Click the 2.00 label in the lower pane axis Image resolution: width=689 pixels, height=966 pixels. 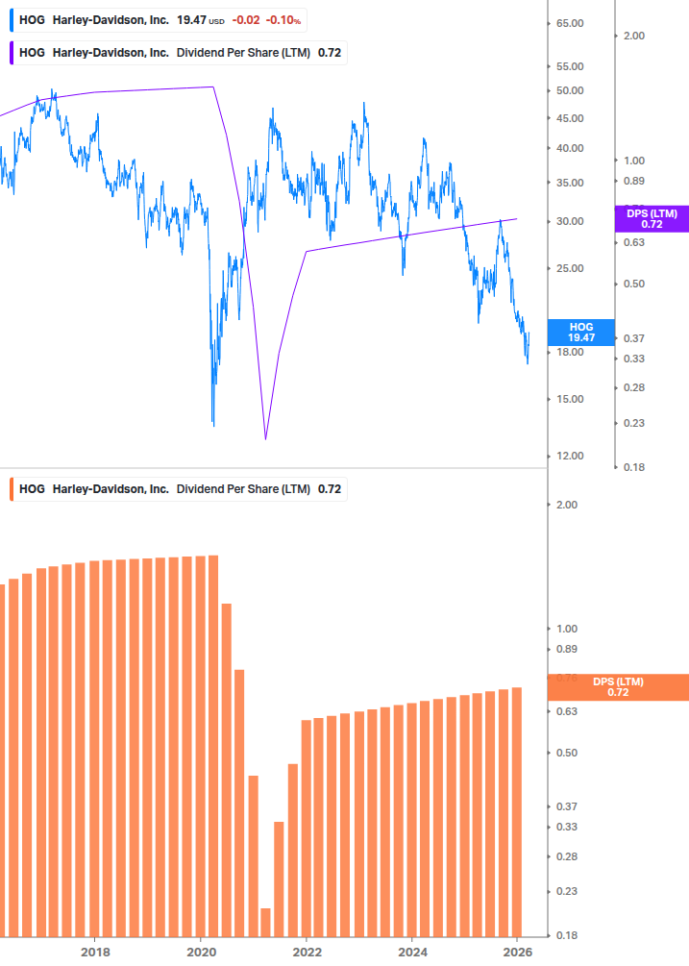tap(567, 505)
